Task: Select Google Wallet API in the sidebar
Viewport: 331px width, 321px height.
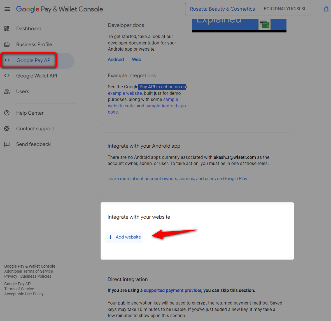Action: coord(36,75)
